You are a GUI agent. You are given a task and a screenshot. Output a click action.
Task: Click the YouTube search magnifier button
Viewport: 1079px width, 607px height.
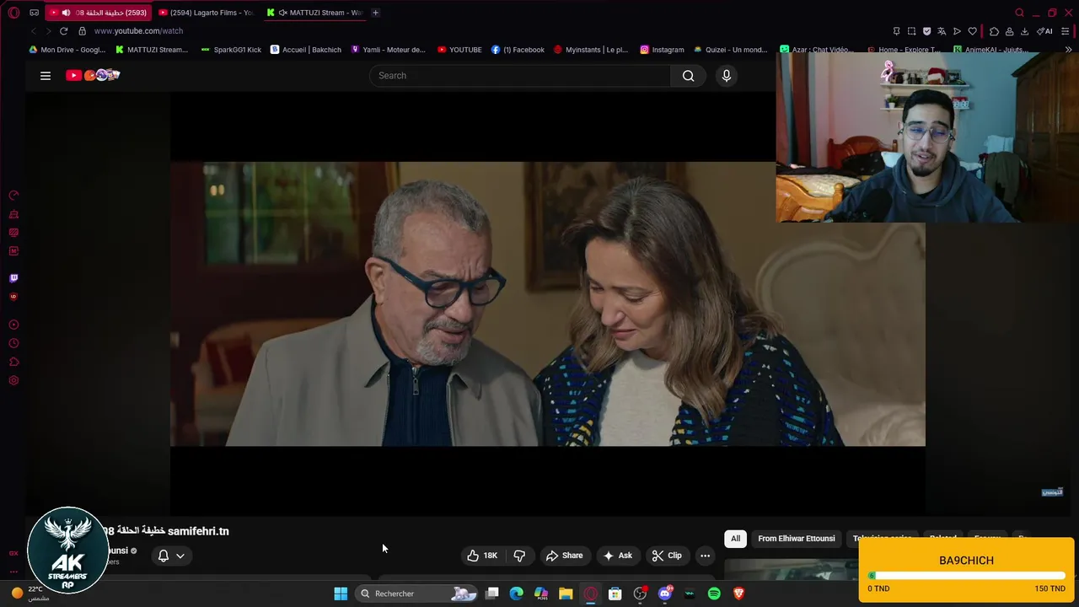(689, 76)
